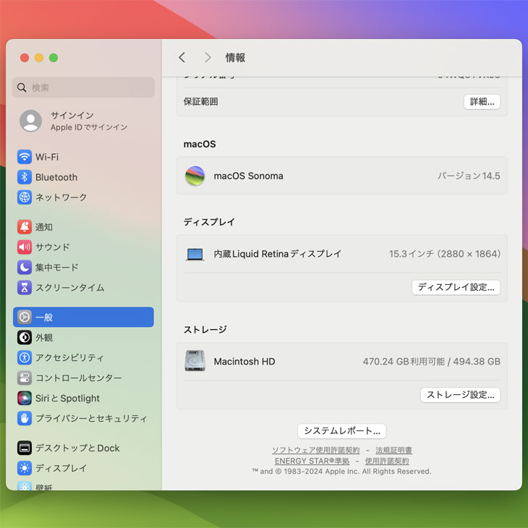Select コントロールセンター label in the sidebar

[x=78, y=378]
